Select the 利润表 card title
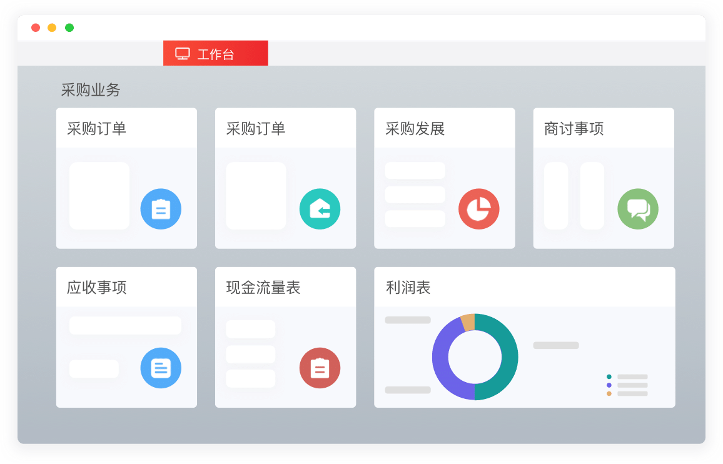The image size is (723, 464). [x=408, y=288]
